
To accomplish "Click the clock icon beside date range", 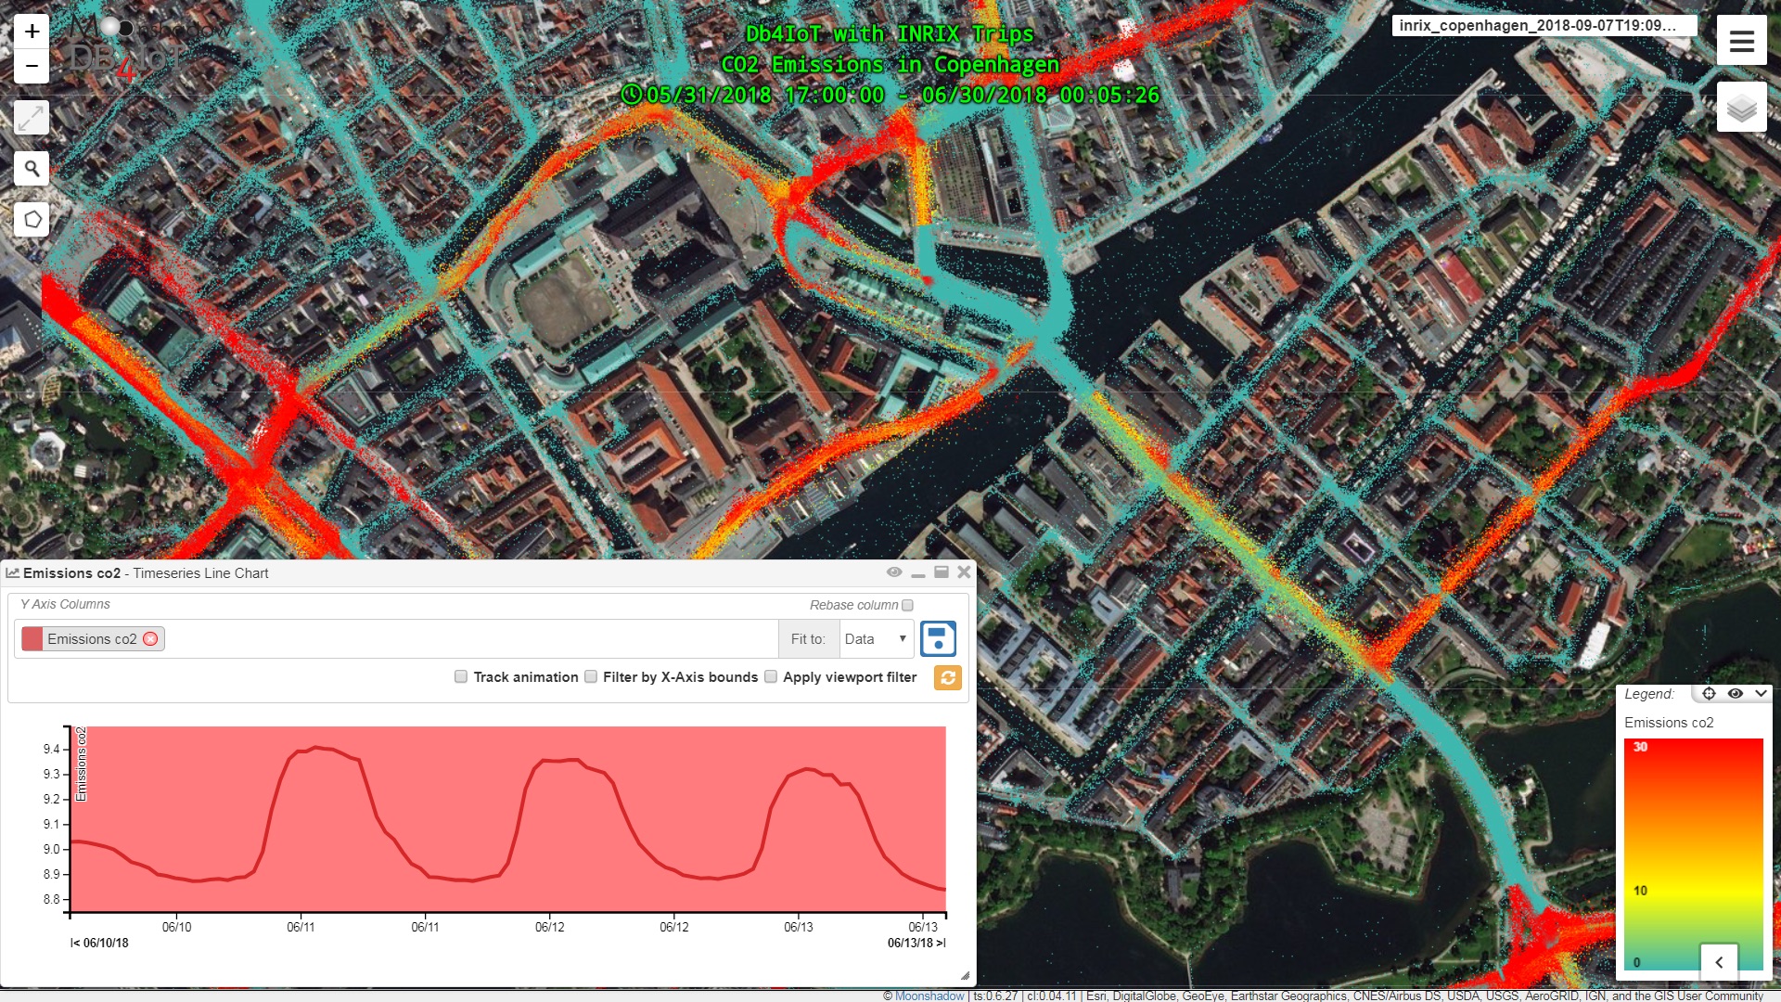I will tap(632, 94).
